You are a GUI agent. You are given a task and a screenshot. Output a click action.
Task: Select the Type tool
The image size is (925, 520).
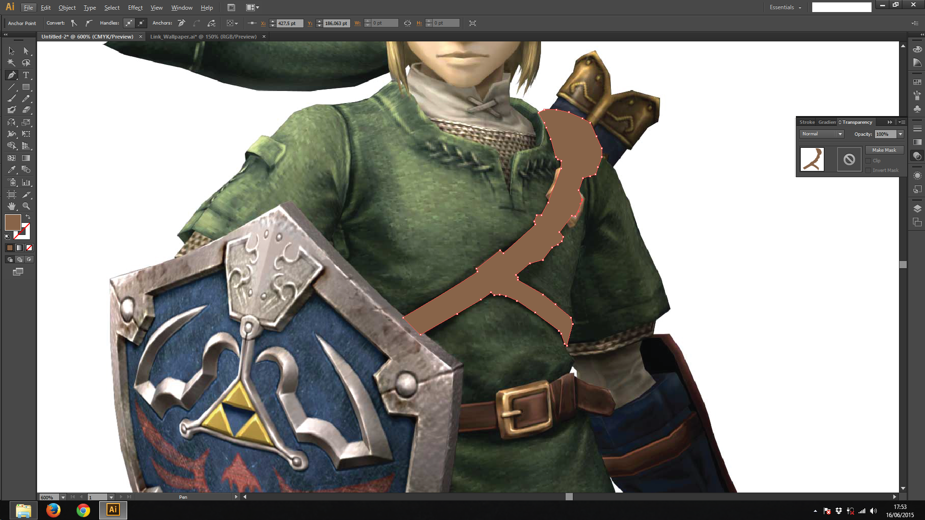pyautogui.click(x=26, y=75)
